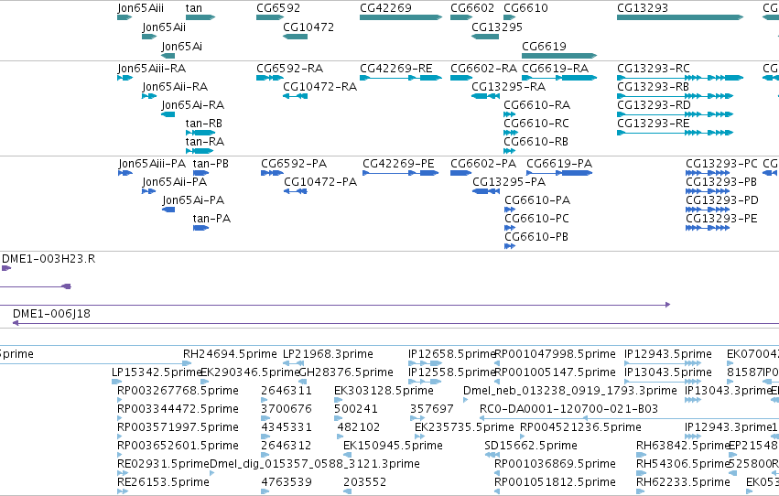Select the CG6619 gene bar
Image resolution: width=779 pixels, height=496 pixels.
(x=559, y=56)
